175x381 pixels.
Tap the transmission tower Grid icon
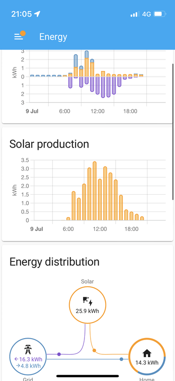(28, 350)
